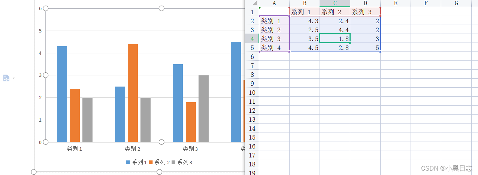Select column header C

pyautogui.click(x=335, y=3)
